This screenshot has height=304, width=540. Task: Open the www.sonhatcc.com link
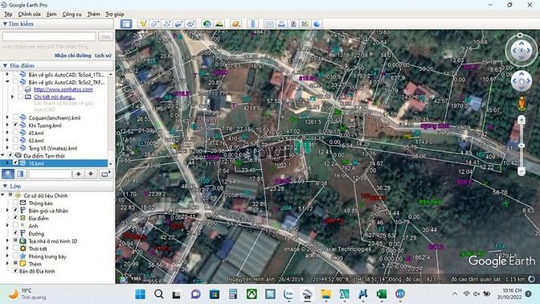pos(63,89)
